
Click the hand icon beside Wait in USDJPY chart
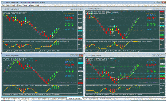pos(73,76)
